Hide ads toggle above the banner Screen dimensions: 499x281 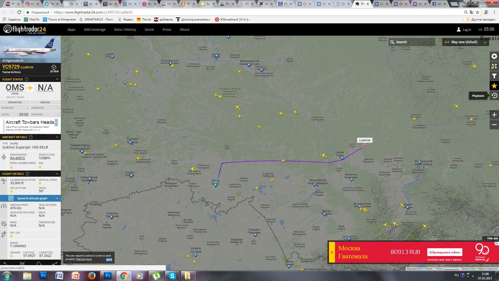point(491,238)
